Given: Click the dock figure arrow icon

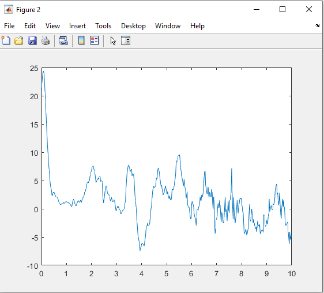Looking at the screenshot, I should tap(318, 25).
